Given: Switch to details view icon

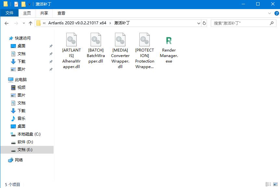Looking at the screenshot, I should pyautogui.click(x=268, y=184).
